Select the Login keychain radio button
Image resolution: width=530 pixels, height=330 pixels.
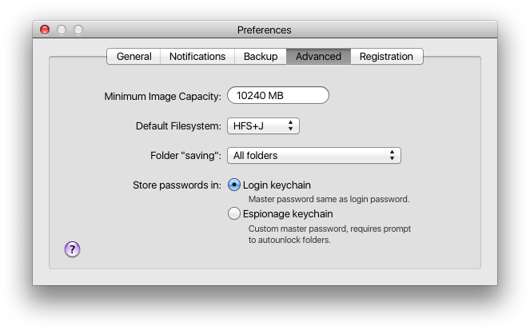[234, 185]
